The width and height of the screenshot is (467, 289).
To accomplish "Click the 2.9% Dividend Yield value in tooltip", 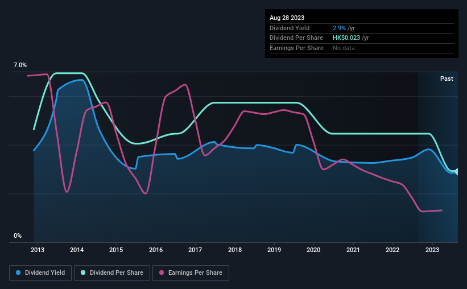I will pyautogui.click(x=339, y=28).
